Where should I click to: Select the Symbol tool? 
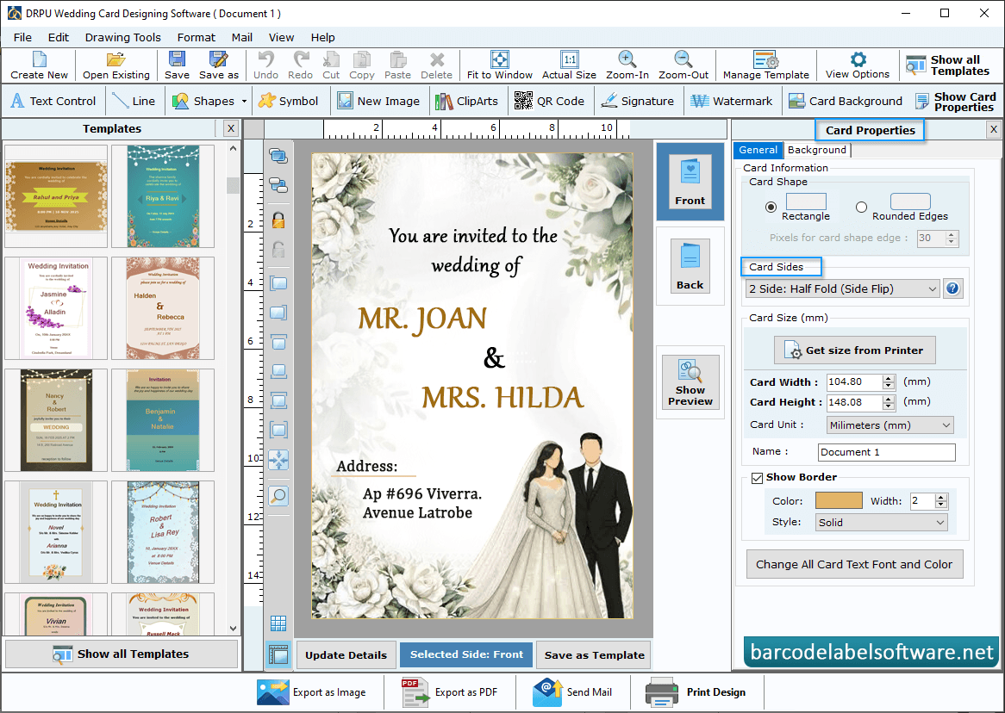click(x=288, y=102)
